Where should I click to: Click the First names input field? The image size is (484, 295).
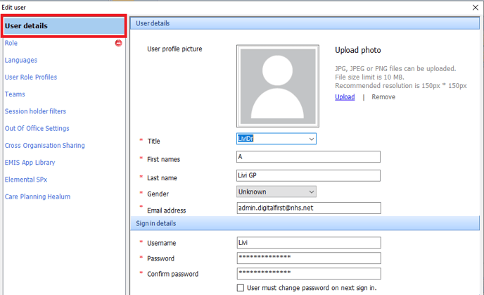pos(308,157)
